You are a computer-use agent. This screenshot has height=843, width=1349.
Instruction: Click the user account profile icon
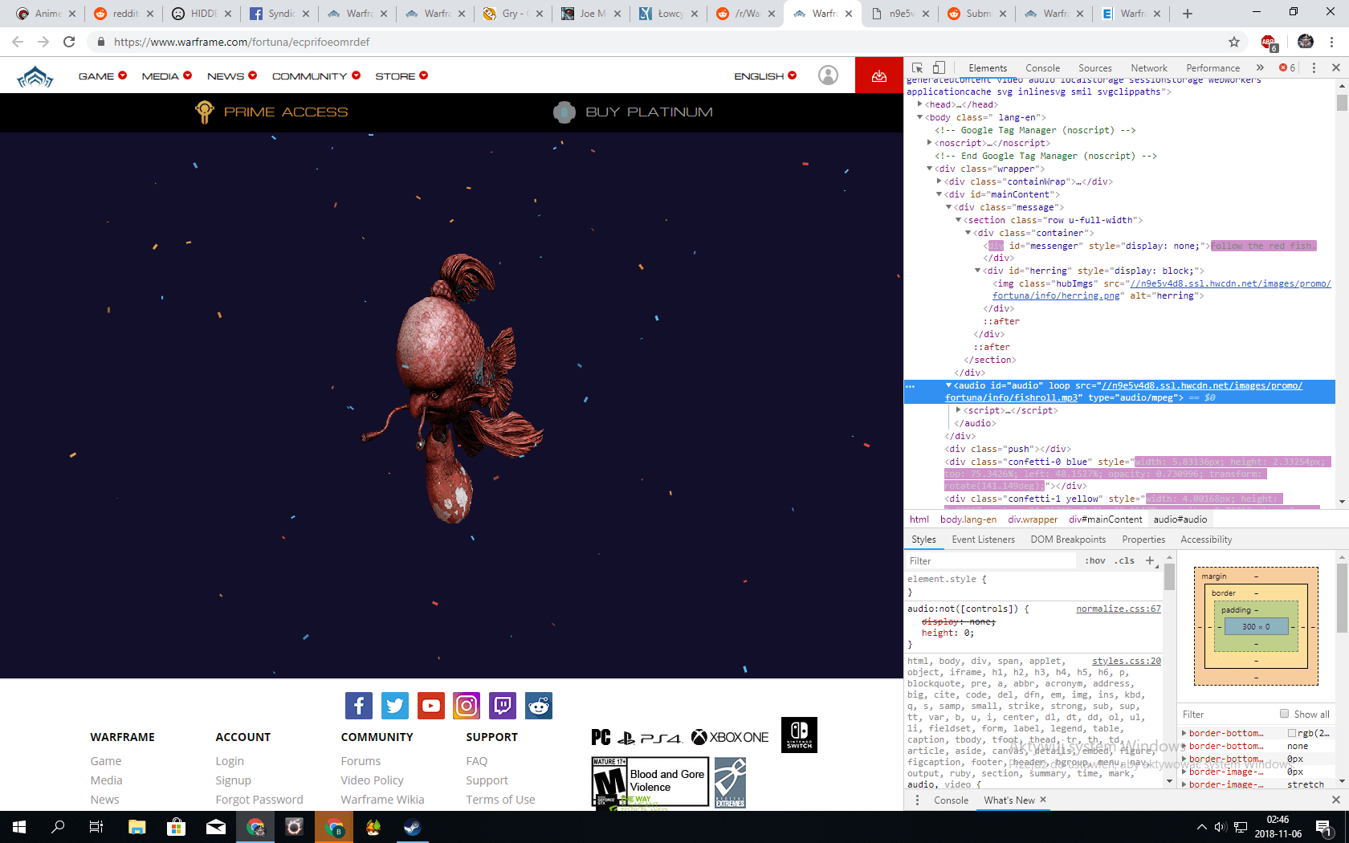click(828, 75)
